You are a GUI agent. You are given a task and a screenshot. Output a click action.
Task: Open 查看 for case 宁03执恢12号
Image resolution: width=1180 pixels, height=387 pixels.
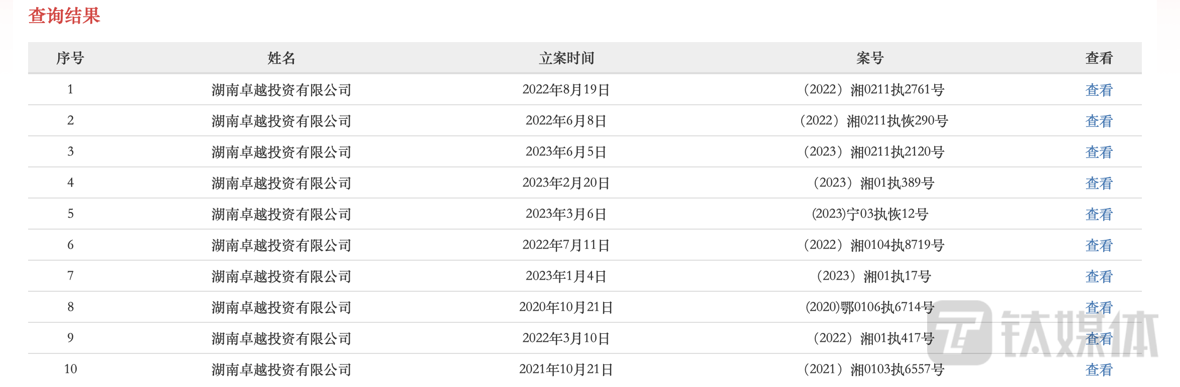[1099, 214]
